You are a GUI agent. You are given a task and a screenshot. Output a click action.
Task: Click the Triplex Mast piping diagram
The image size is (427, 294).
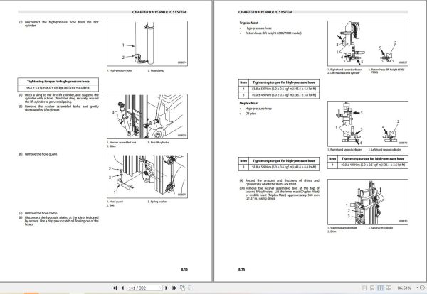368,43
